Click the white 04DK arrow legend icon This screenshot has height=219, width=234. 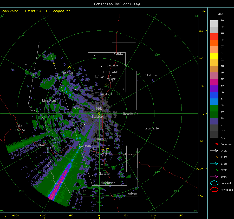pyautogui.click(x=214, y=151)
